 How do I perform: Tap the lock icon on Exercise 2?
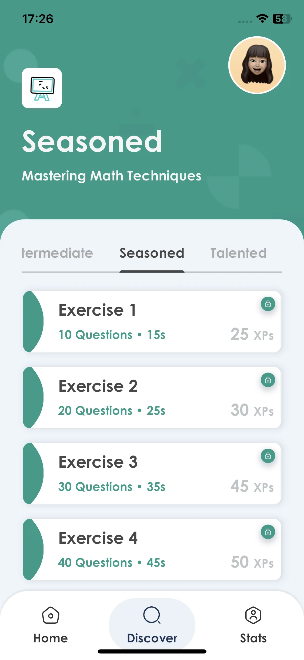(x=268, y=380)
